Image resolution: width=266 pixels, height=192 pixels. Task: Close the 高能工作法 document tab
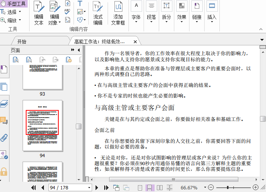135,42
